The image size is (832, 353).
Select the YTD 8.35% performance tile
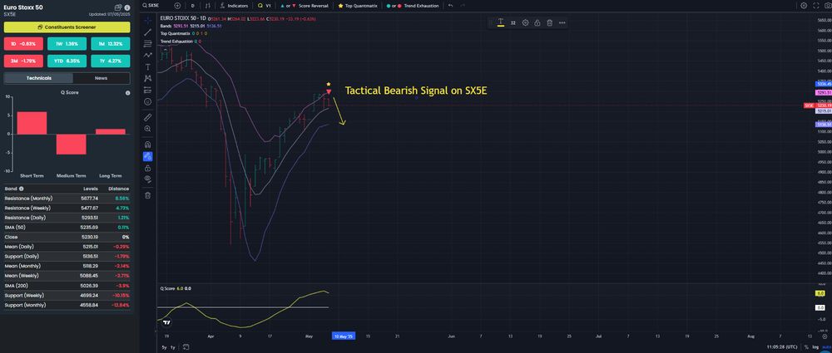click(67, 61)
